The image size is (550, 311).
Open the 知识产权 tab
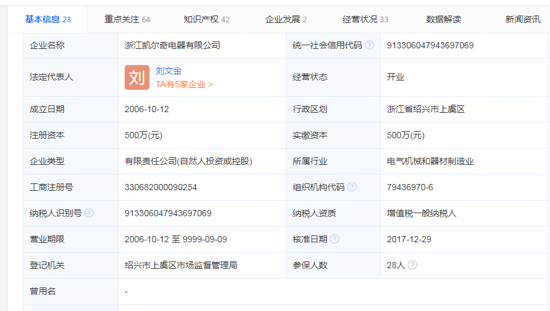(206, 19)
